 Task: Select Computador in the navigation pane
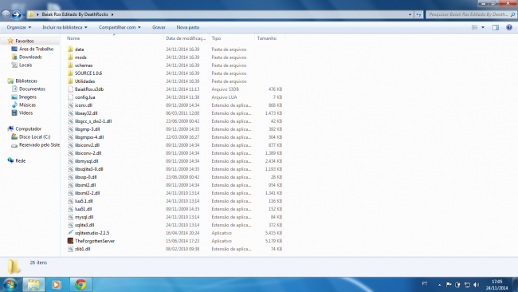(x=29, y=128)
